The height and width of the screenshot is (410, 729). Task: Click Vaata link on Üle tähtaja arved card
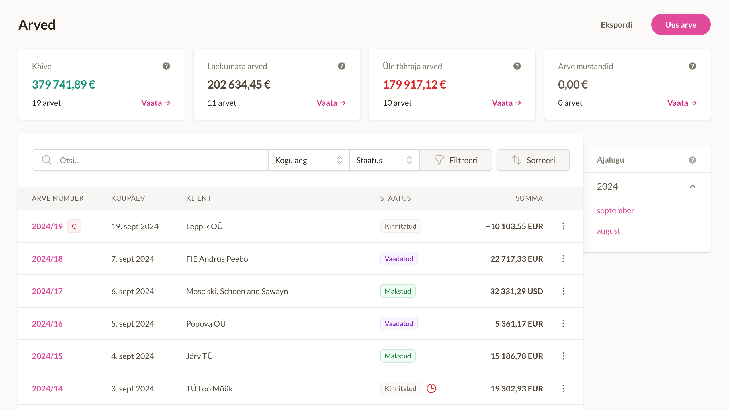click(x=507, y=103)
